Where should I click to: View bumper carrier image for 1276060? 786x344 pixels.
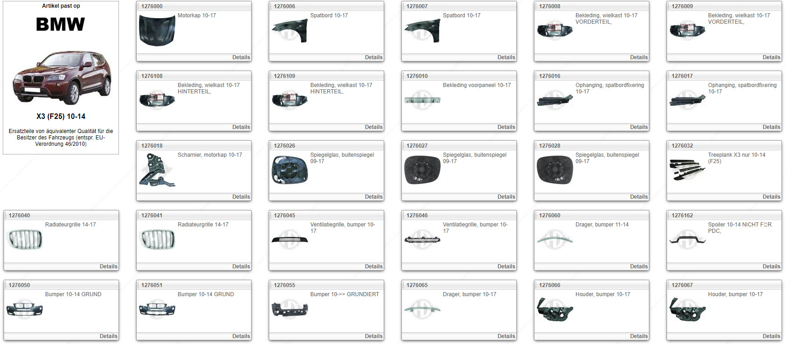point(555,239)
